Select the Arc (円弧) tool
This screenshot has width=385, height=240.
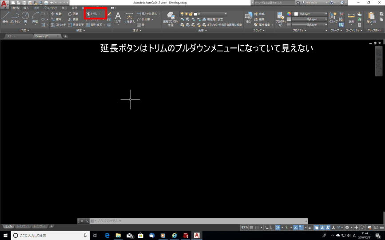coord(35,17)
